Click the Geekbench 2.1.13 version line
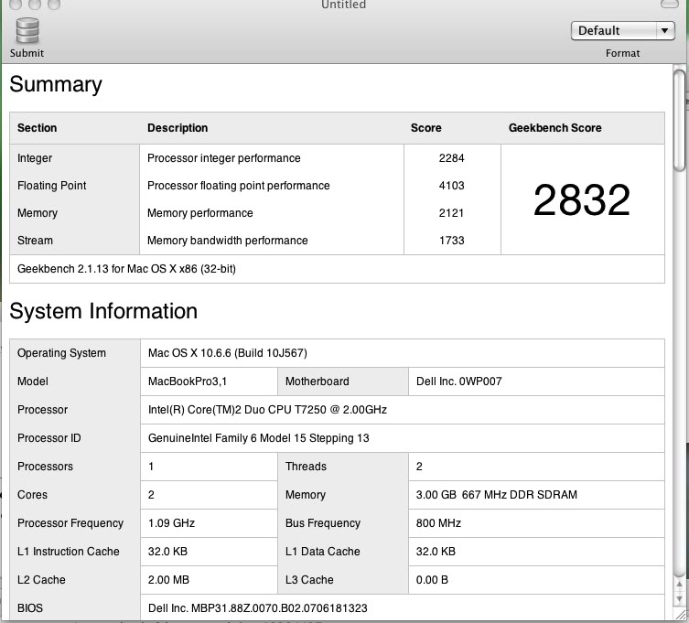Image resolution: width=689 pixels, height=623 pixels. click(x=126, y=269)
